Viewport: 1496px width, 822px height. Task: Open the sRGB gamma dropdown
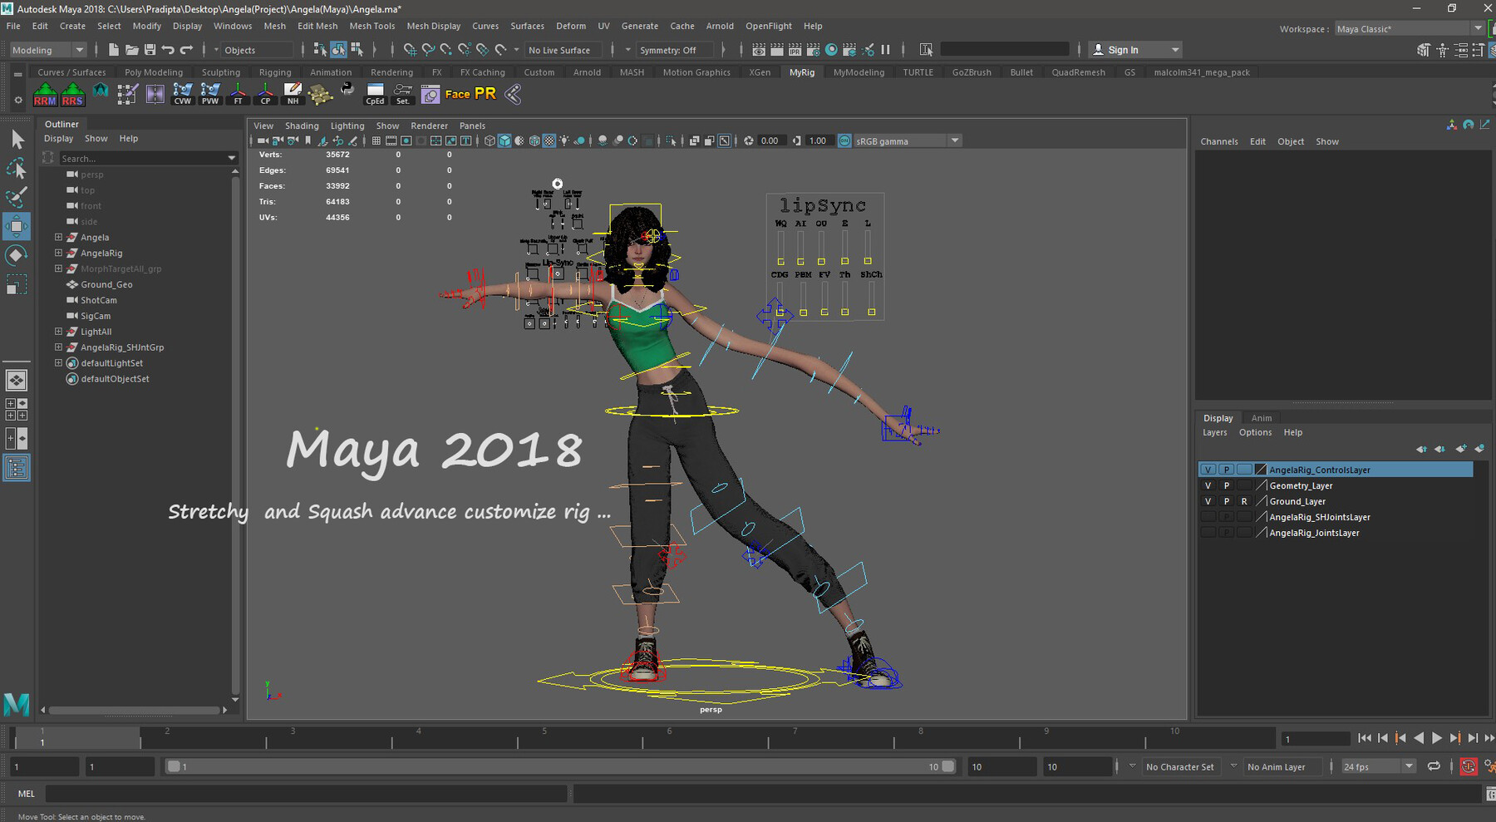(x=954, y=140)
